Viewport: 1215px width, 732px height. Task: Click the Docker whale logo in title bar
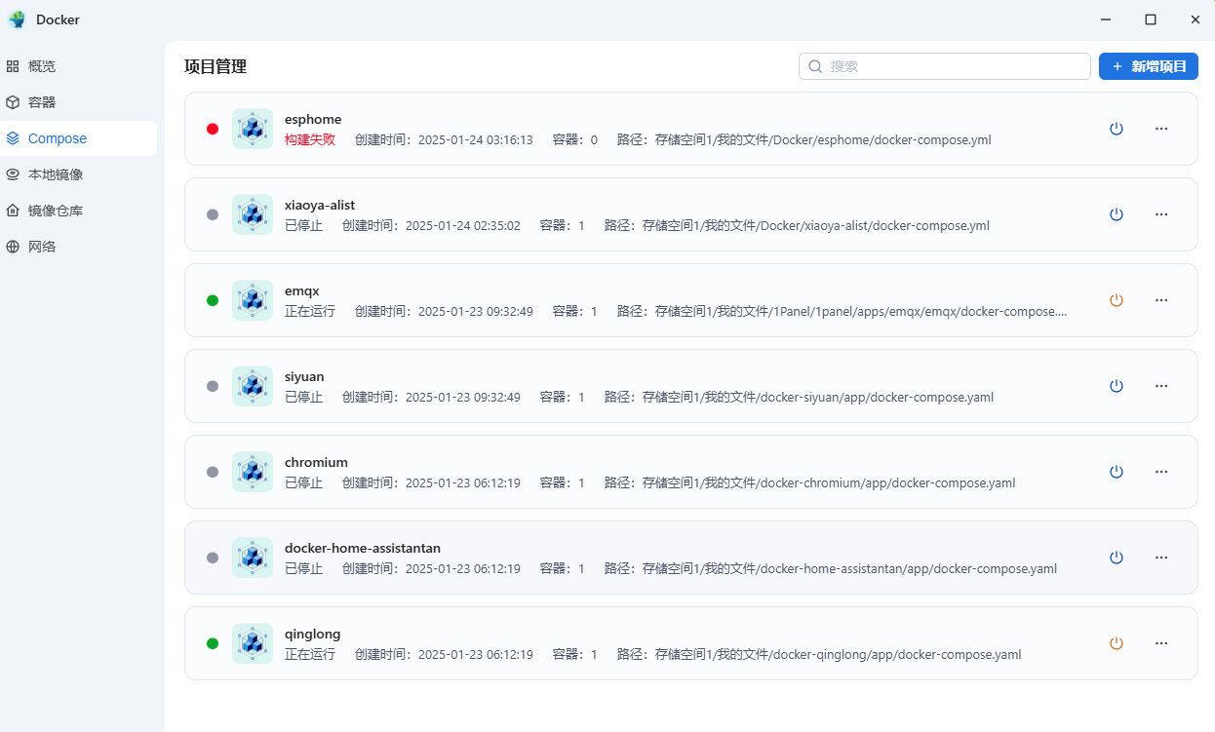pos(18,19)
